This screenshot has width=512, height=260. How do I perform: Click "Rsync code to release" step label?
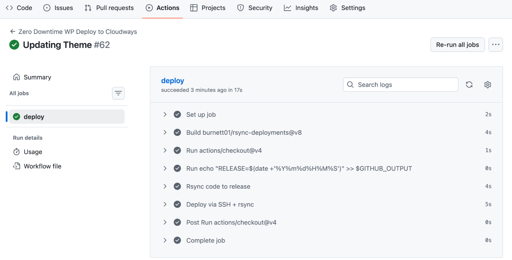[218, 186]
